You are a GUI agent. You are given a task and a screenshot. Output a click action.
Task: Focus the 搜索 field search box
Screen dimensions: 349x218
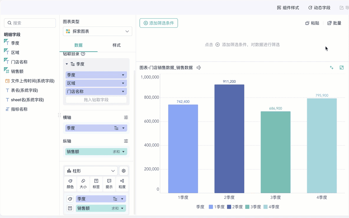point(30,23)
